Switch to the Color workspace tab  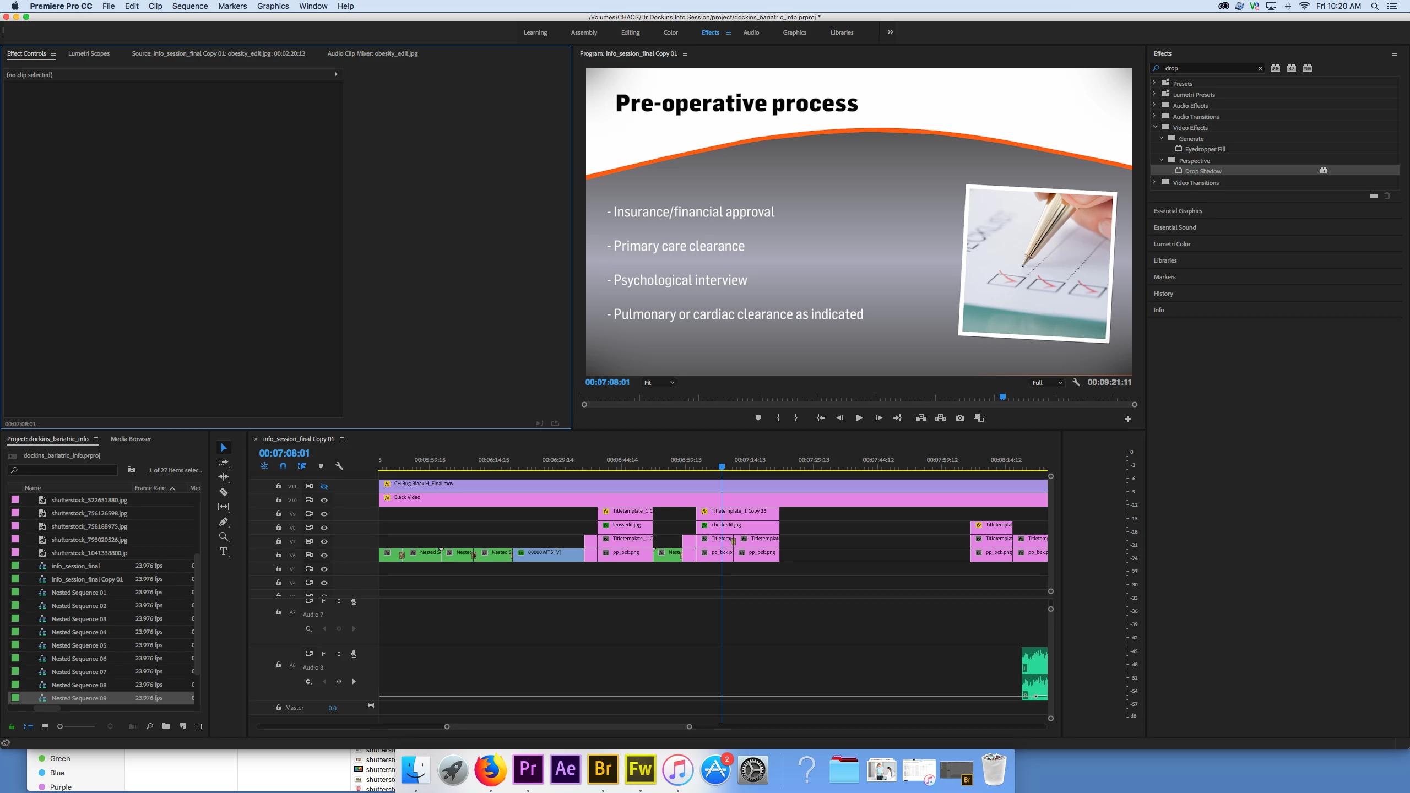[670, 32]
